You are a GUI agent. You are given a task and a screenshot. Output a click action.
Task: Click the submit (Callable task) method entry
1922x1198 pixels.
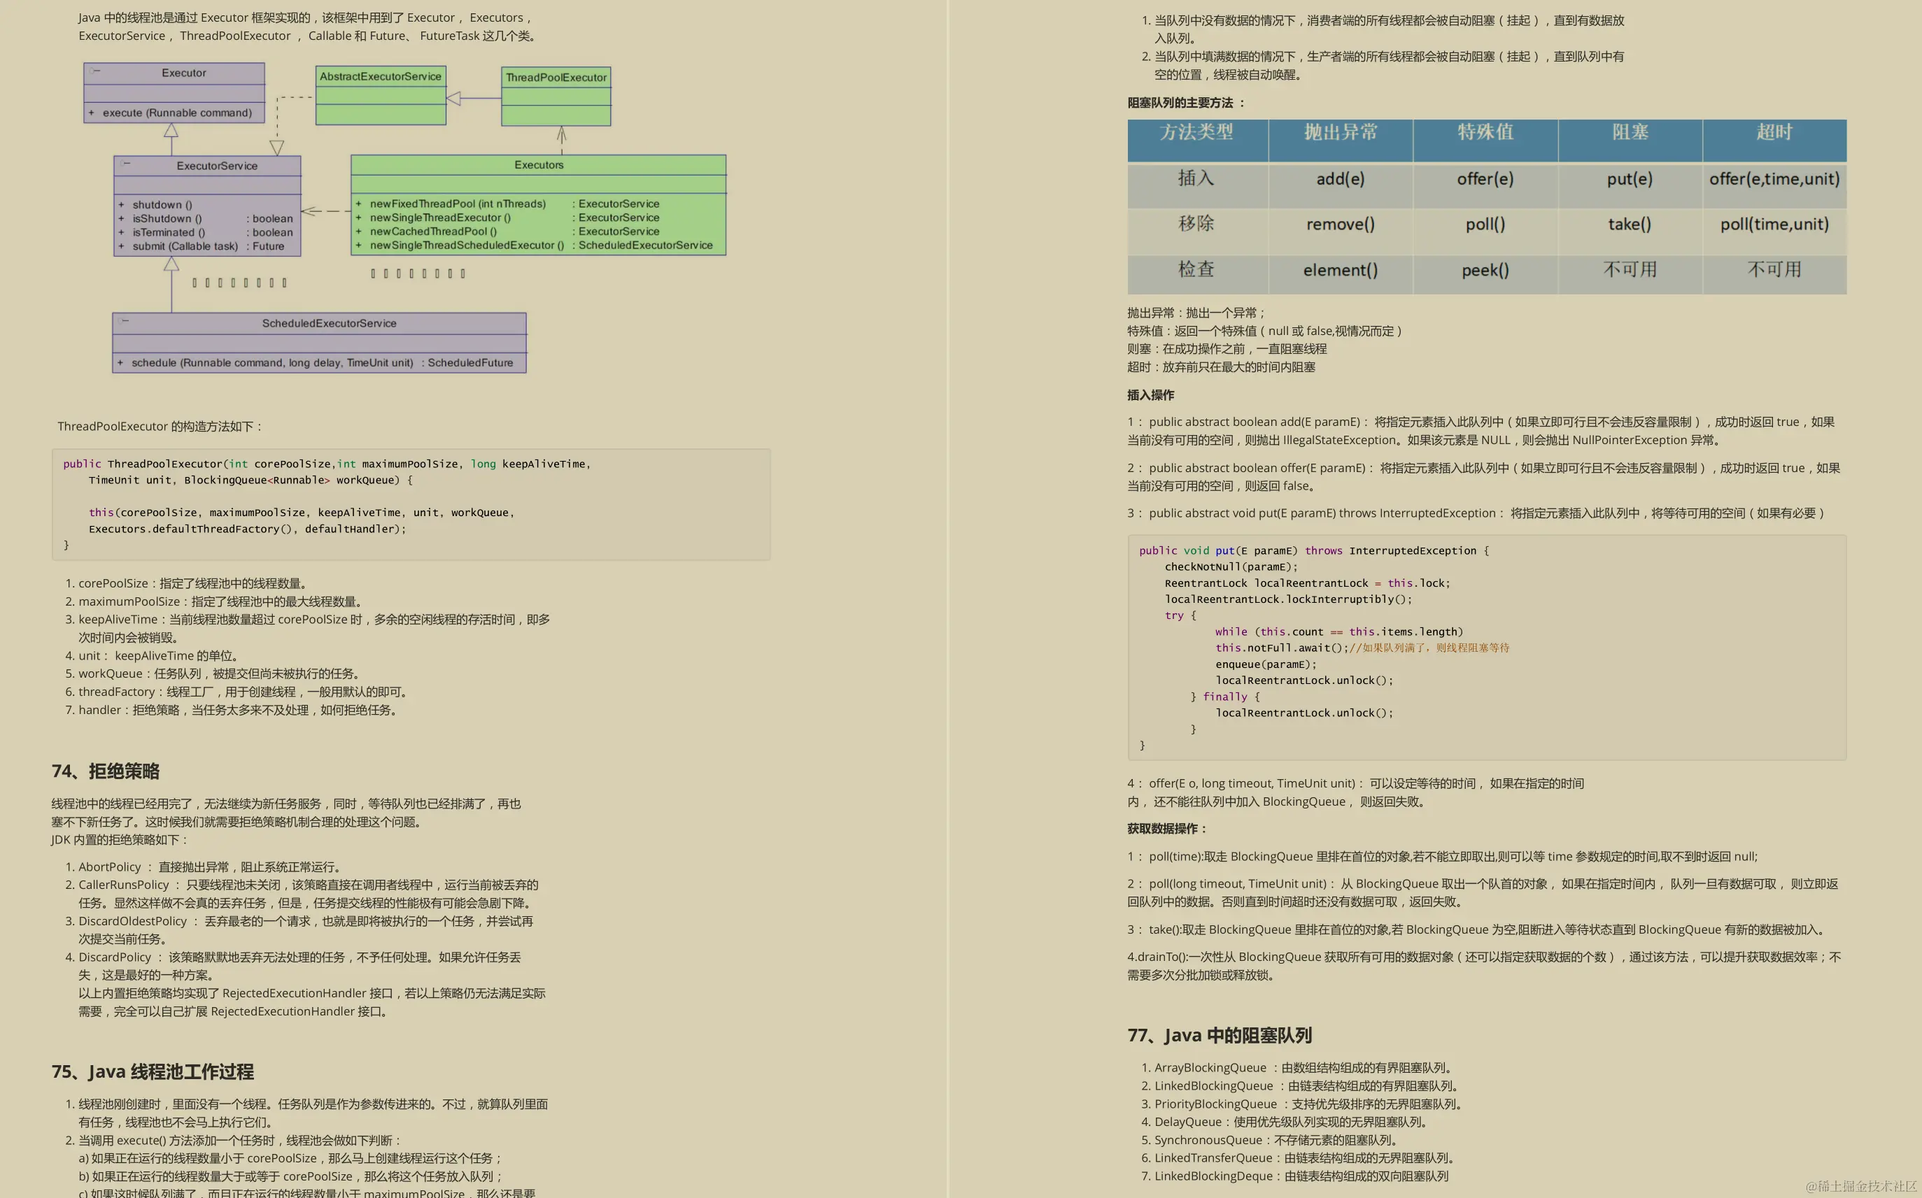[185, 246]
